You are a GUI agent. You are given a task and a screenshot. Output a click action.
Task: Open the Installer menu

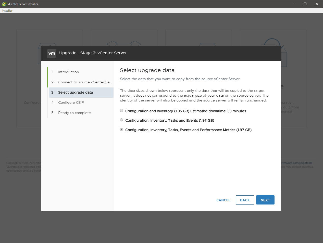pos(7,11)
